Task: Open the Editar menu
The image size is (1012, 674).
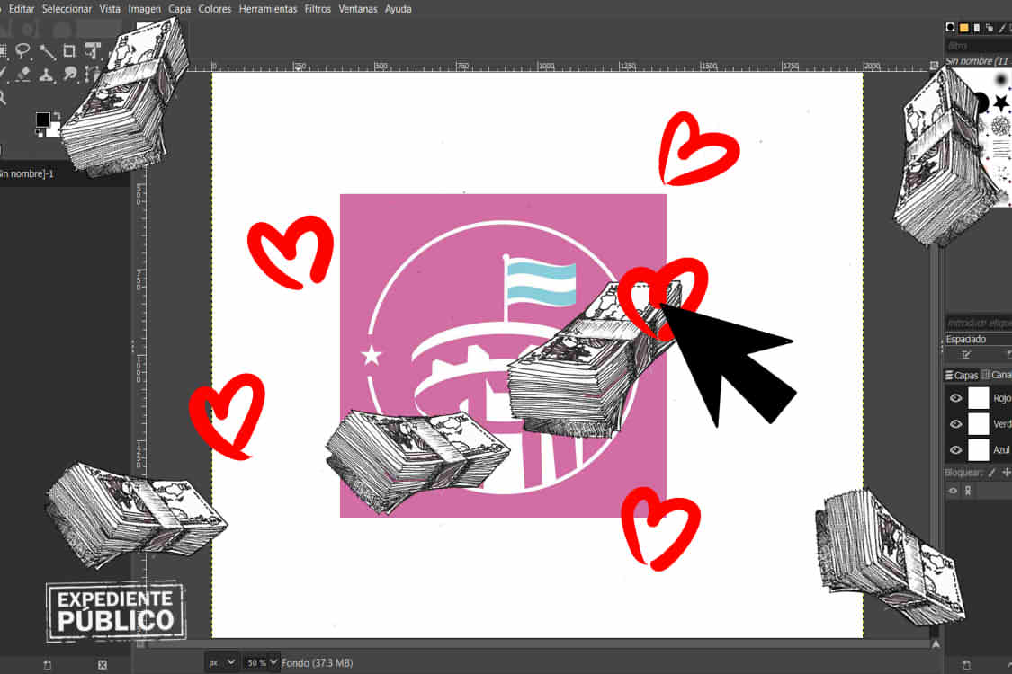Action: click(x=21, y=9)
